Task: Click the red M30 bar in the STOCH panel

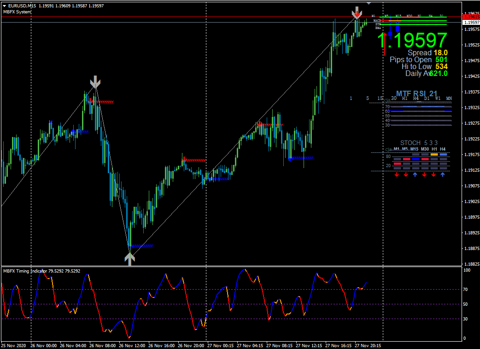Action: coord(425,159)
